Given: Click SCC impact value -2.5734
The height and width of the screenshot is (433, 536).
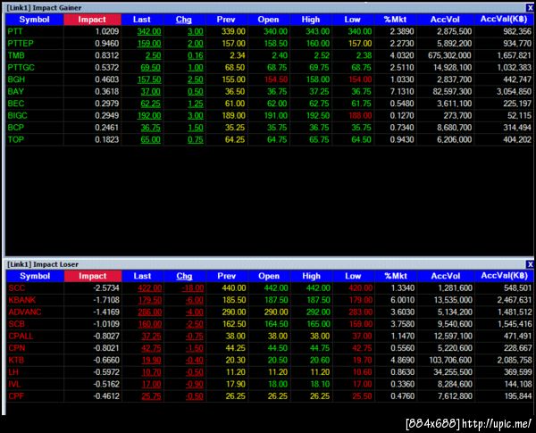Looking at the screenshot, I should tap(106, 288).
